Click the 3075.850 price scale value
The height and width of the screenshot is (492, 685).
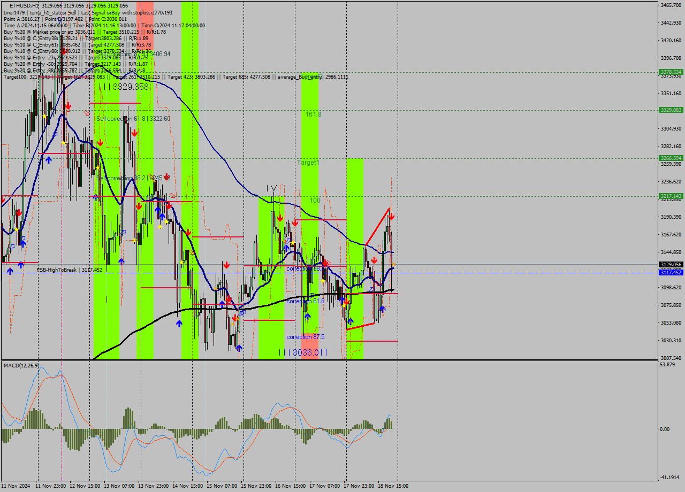[x=671, y=305]
